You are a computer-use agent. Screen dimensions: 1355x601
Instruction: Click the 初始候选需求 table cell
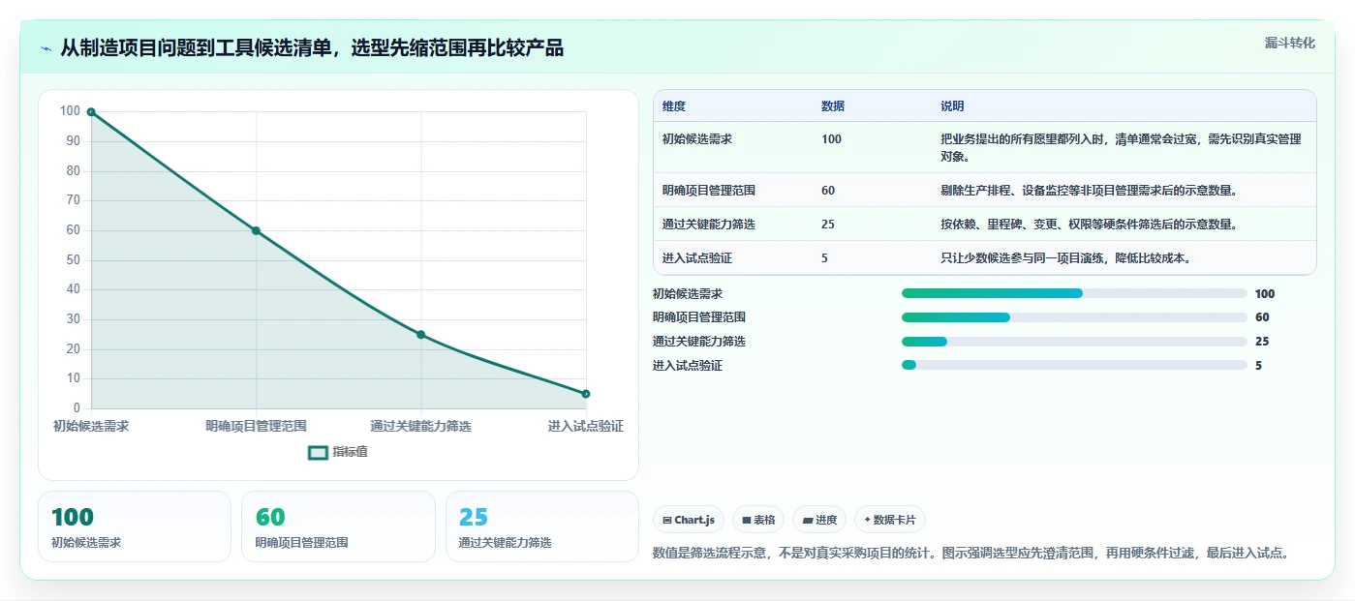(x=697, y=139)
